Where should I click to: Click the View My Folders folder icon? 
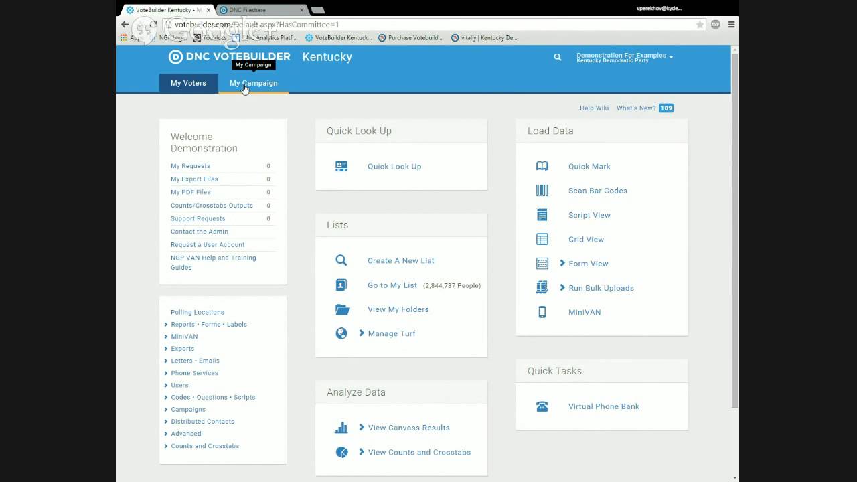tap(342, 309)
